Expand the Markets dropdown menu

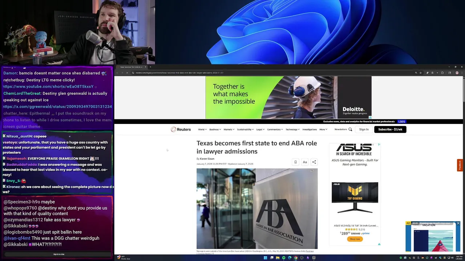pyautogui.click(x=229, y=129)
